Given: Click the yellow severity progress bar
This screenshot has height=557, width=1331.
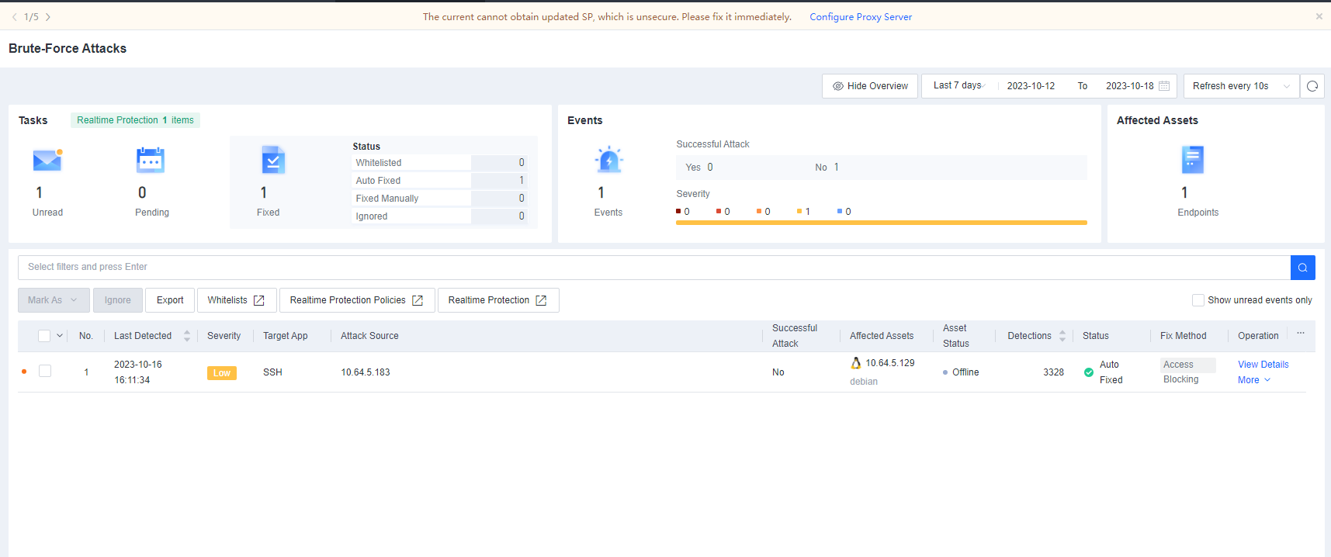Looking at the screenshot, I should point(881,223).
